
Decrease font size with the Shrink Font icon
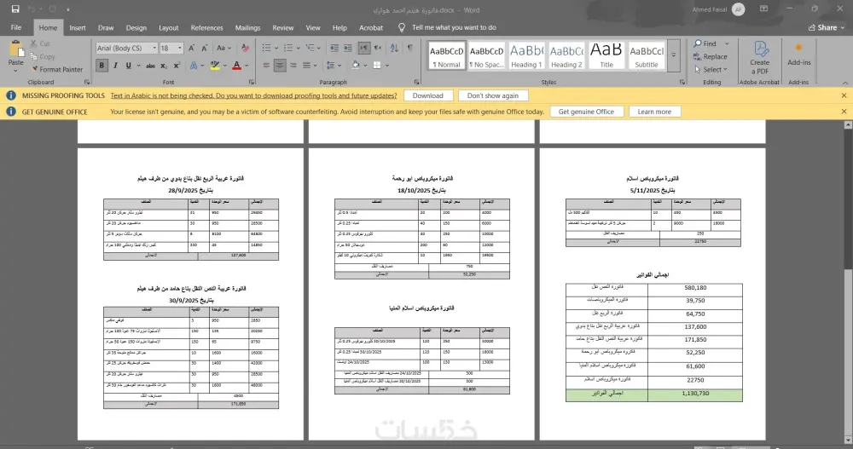[205, 49]
